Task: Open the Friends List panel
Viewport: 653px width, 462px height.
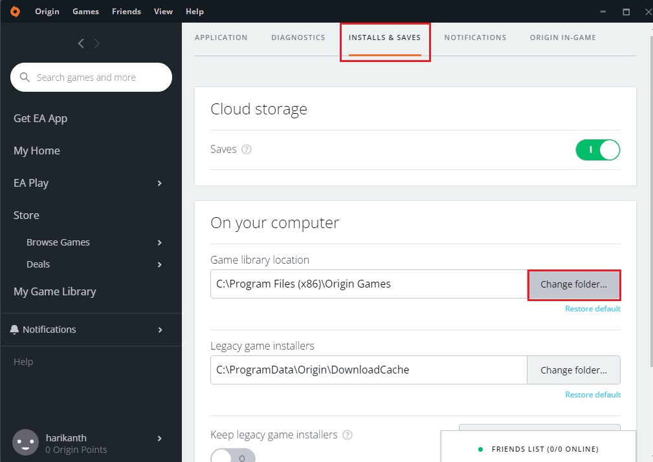Action: pyautogui.click(x=538, y=446)
